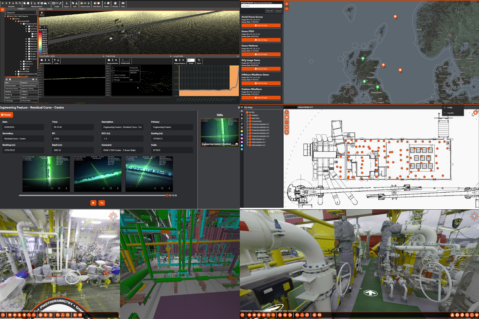The width and height of the screenshot is (479, 319).
Task: Click the View All projects button
Action: [x=270, y=11]
